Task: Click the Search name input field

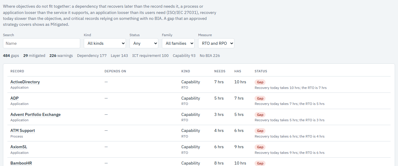Action: point(42,43)
